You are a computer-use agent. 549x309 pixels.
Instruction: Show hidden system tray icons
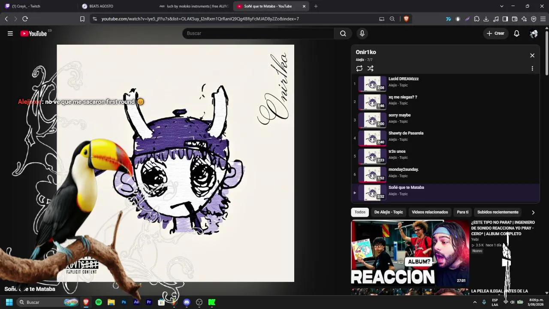[x=475, y=302]
